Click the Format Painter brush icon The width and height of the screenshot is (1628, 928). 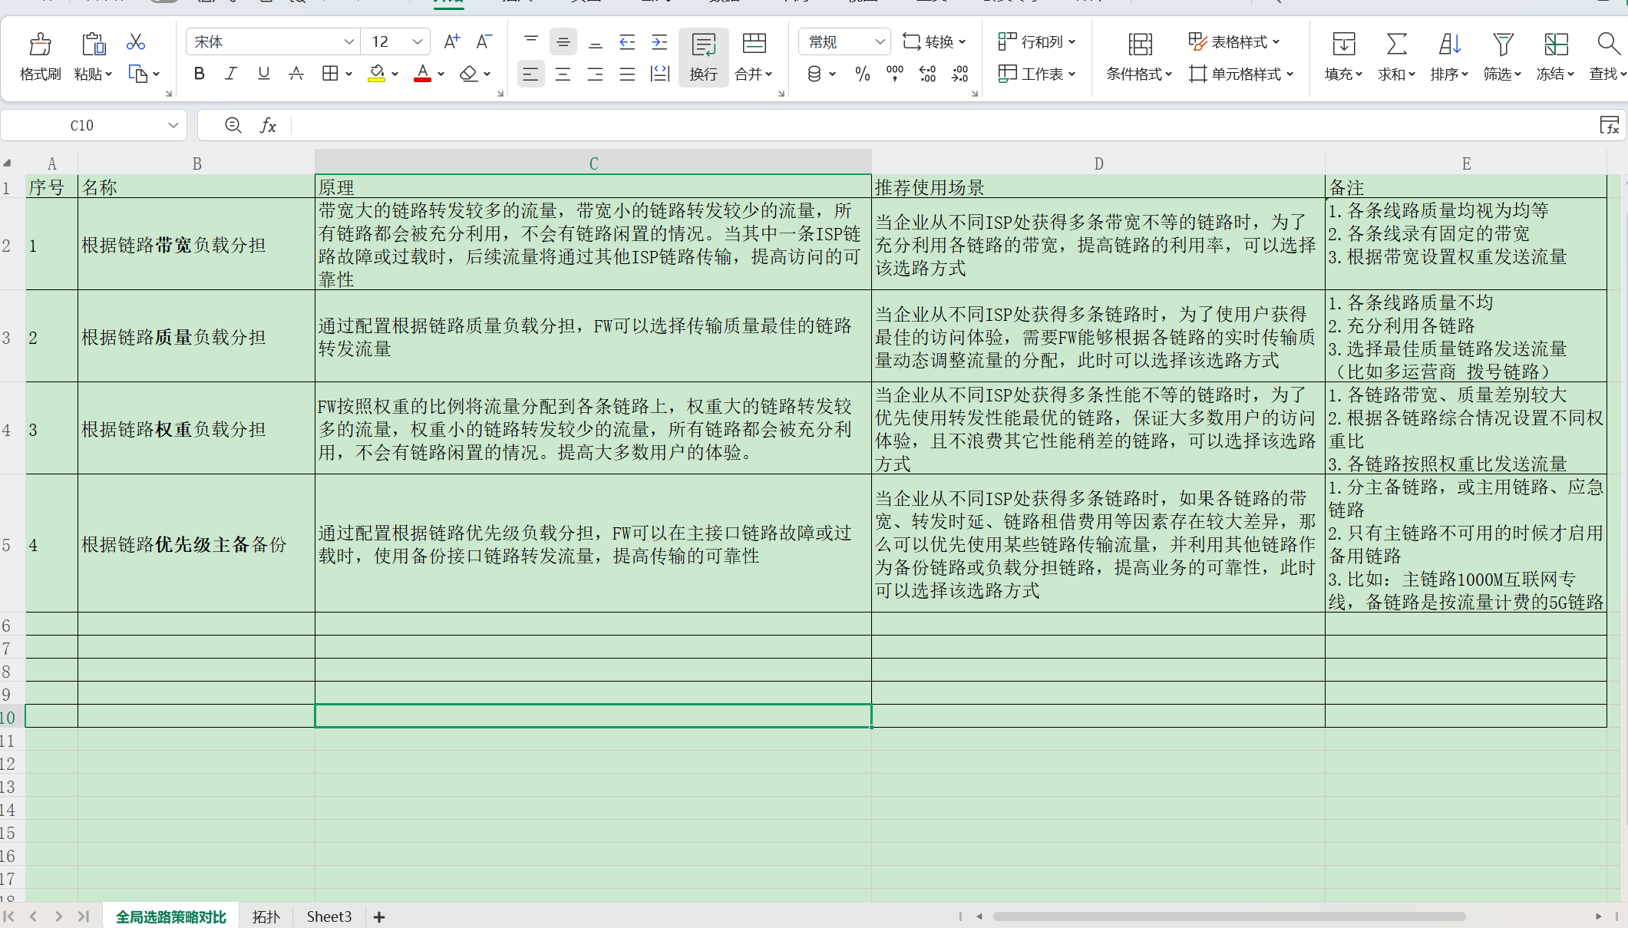[40, 45]
